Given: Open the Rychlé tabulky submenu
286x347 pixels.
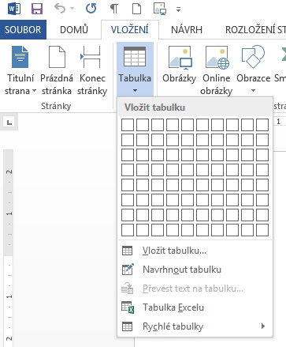Looking at the screenshot, I should click(195, 326).
